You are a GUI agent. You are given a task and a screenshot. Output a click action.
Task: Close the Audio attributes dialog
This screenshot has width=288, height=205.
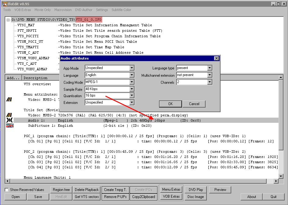[216, 58]
